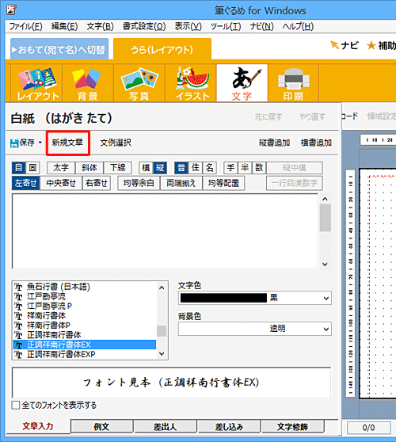396x442 pixels.
Task: Open the 編集 menu
Action: (x=64, y=26)
